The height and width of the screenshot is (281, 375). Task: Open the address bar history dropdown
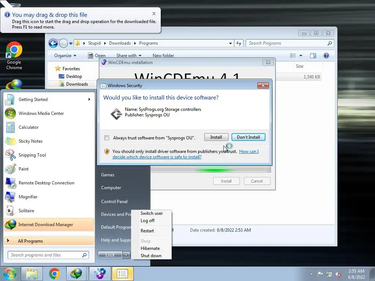[x=230, y=43]
